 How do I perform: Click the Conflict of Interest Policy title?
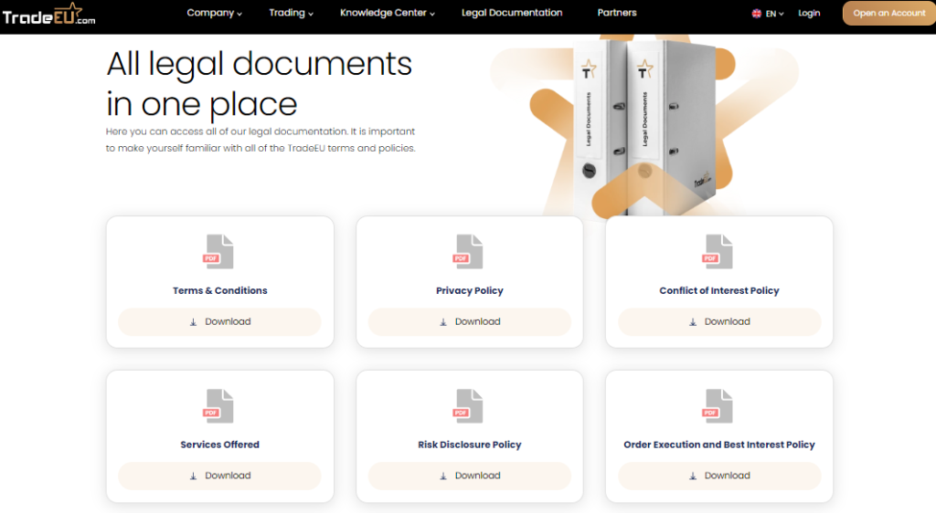(x=719, y=291)
